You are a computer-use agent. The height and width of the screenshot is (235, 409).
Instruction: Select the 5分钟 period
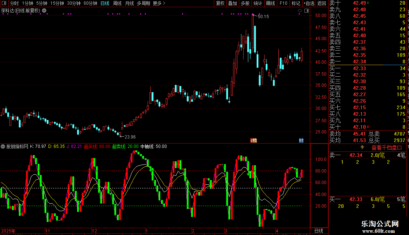point(42,3)
